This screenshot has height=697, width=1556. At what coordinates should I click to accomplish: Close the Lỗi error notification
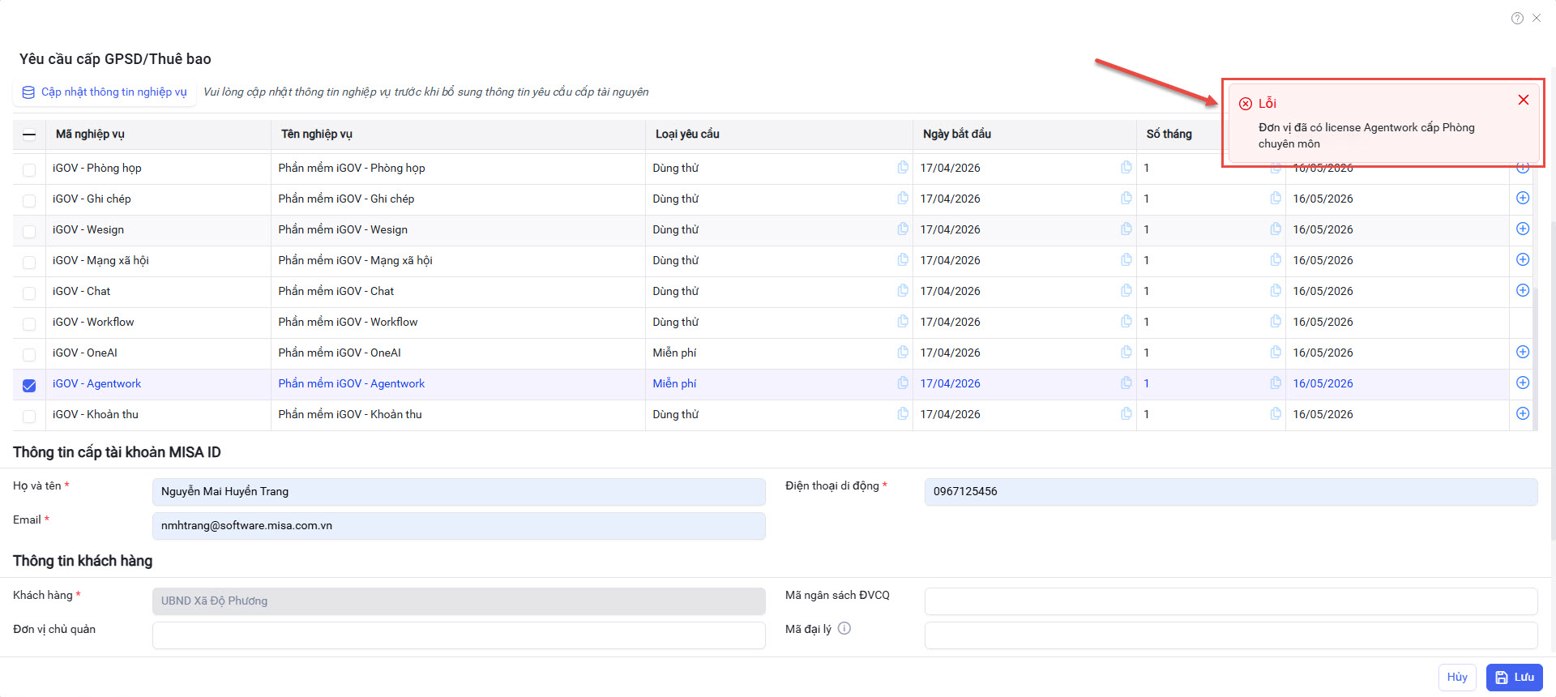pyautogui.click(x=1523, y=100)
